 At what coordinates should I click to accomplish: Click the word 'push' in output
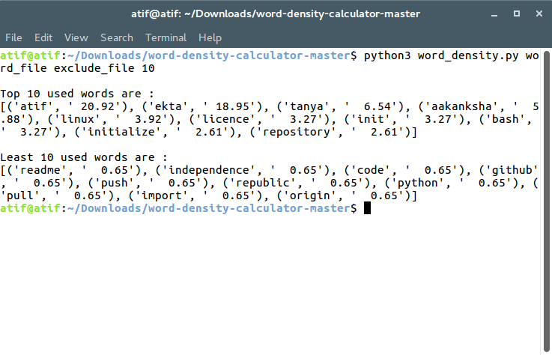click(115, 183)
